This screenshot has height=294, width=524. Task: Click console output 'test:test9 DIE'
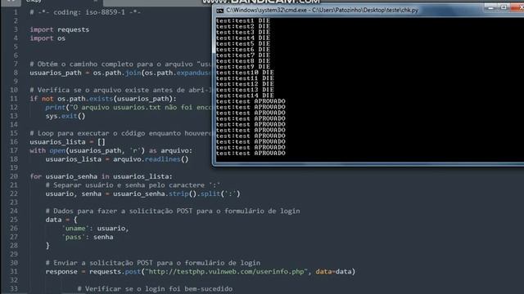(243, 67)
